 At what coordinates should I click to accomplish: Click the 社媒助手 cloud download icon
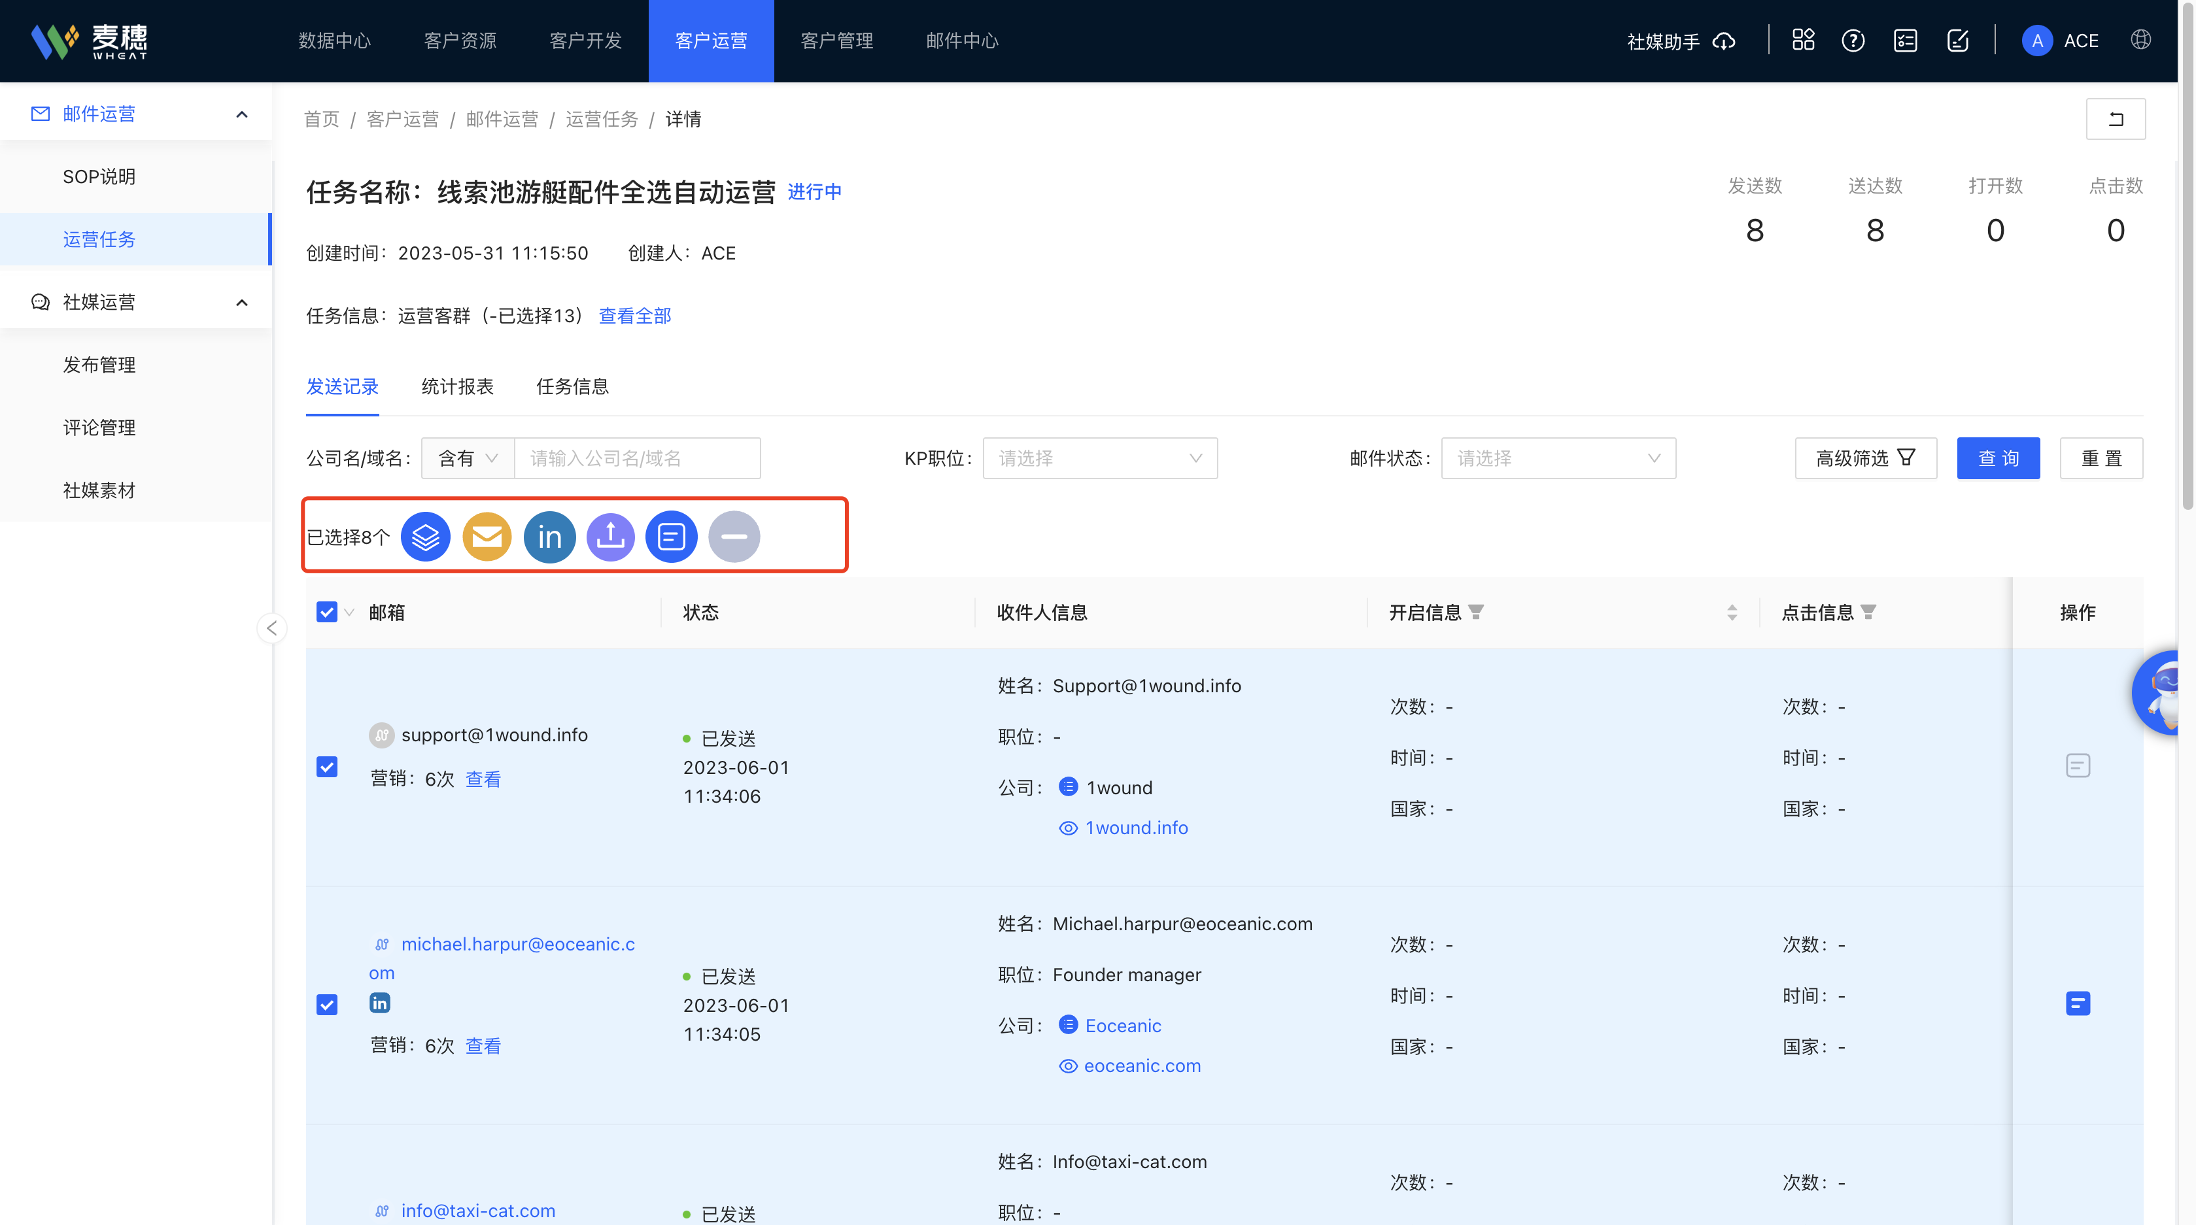[x=1724, y=41]
